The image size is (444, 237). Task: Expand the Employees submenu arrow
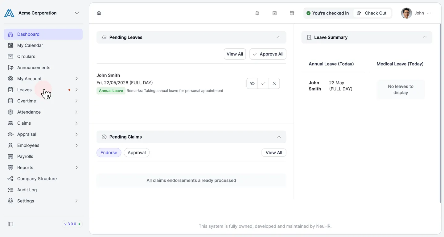76,145
